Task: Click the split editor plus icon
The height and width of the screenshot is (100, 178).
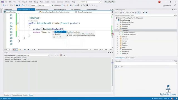Action: 112,12
